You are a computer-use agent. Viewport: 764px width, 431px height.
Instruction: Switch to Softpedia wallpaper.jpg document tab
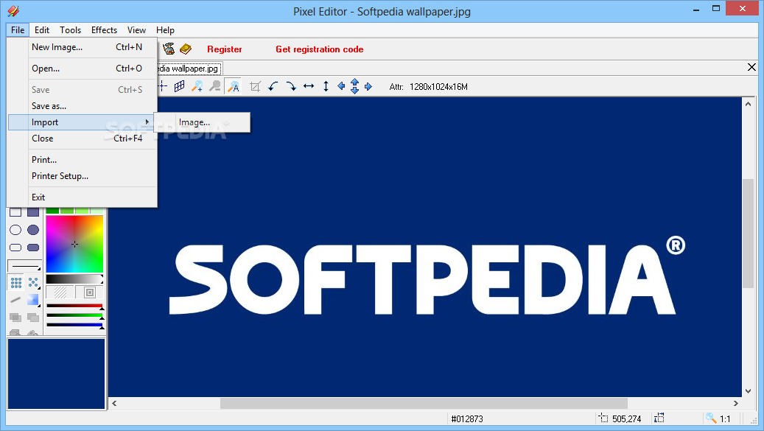[189, 69]
